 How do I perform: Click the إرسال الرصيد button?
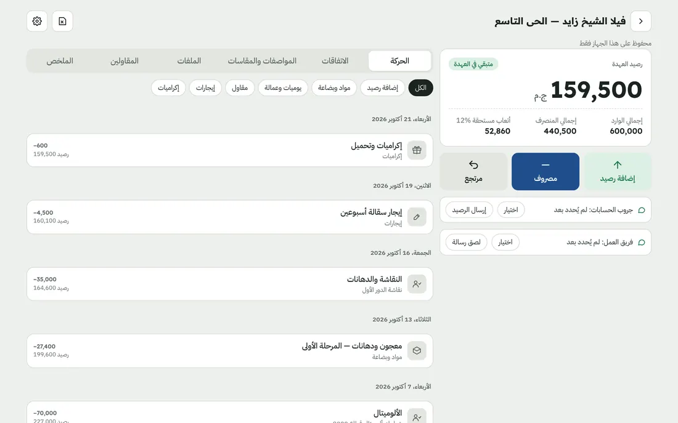point(469,210)
